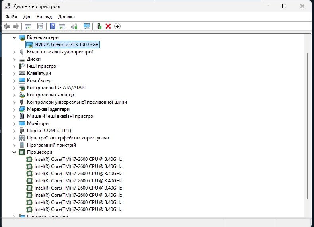Open the Файл menu

[x=11, y=17]
